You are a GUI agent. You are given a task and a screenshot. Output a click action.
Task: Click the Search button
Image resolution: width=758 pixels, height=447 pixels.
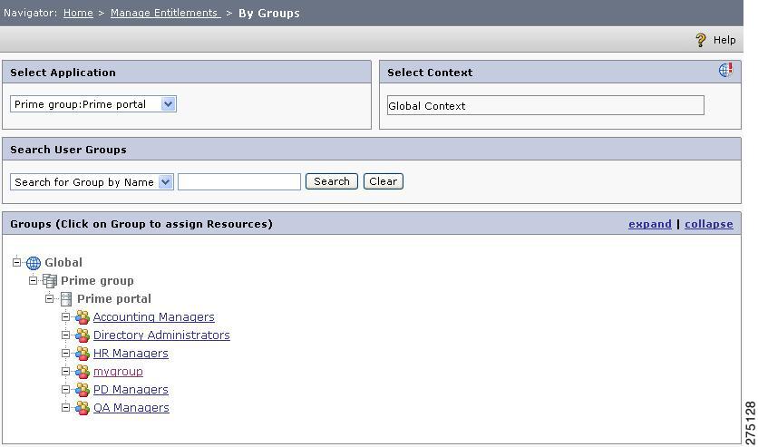pos(332,181)
